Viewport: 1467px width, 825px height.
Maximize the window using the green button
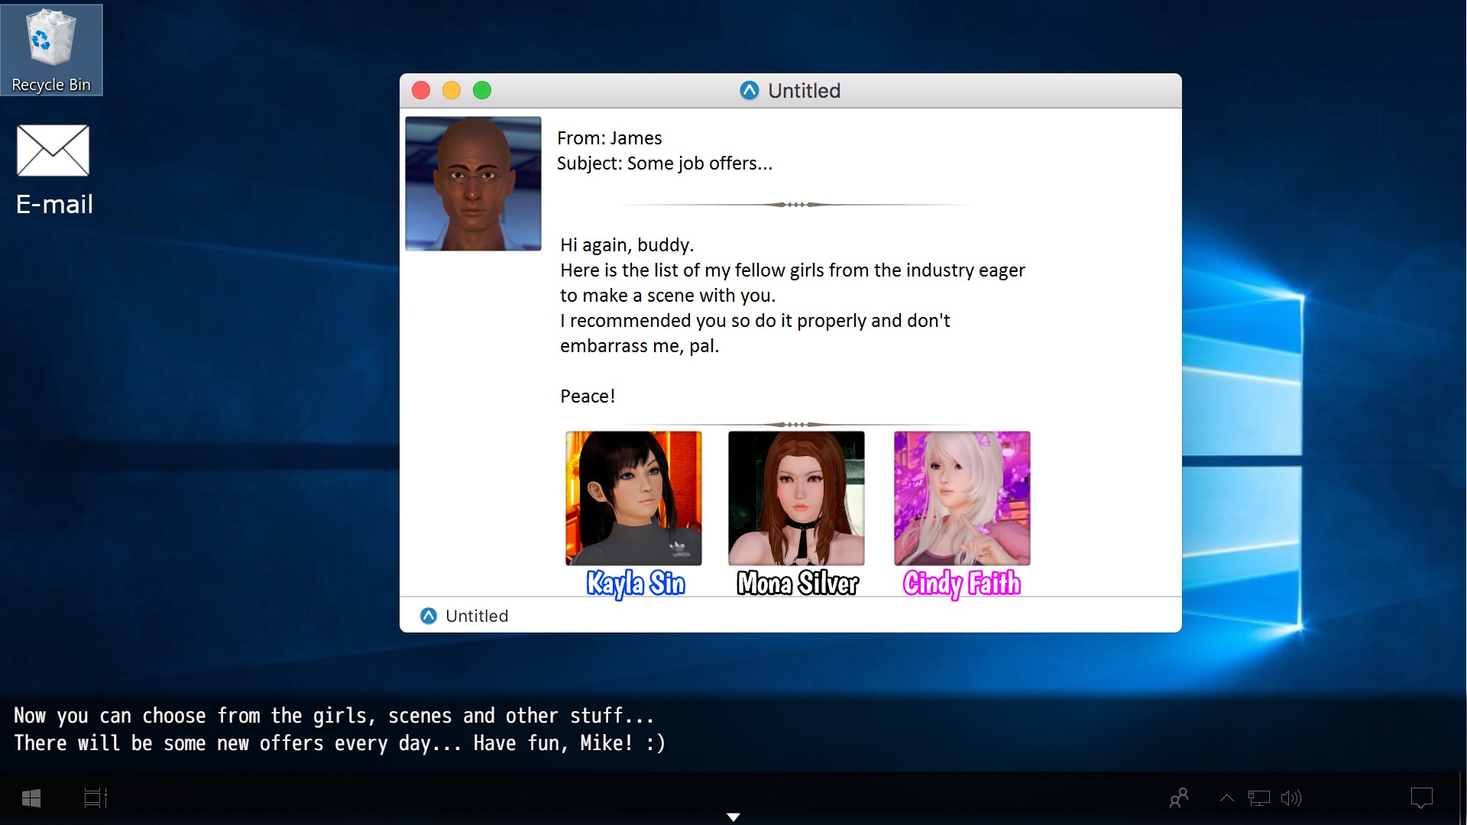482,90
